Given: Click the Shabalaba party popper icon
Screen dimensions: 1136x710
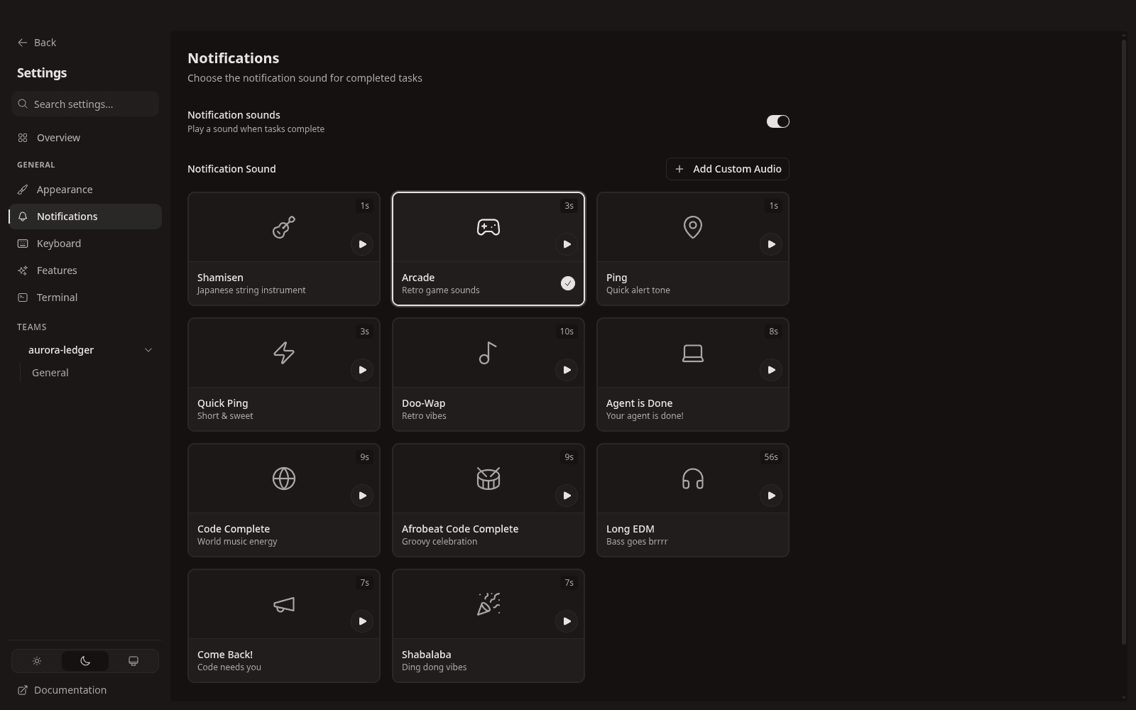Looking at the screenshot, I should 488,604.
